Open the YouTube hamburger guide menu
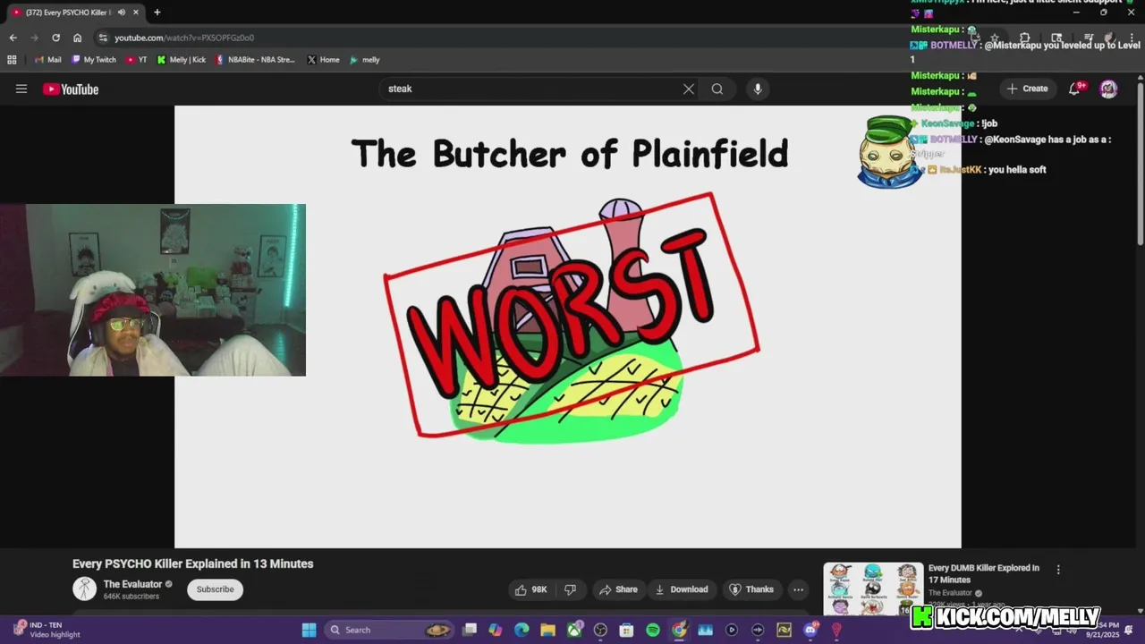This screenshot has height=644, width=1145. tap(21, 89)
